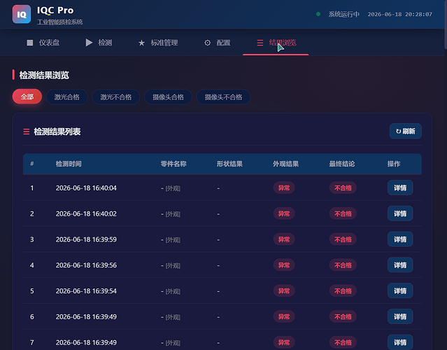
Task: Click the 系统运行中 status text
Action: pos(343,14)
